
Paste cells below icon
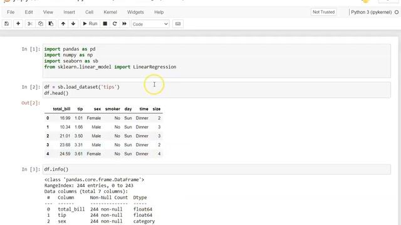pyautogui.click(x=51, y=24)
